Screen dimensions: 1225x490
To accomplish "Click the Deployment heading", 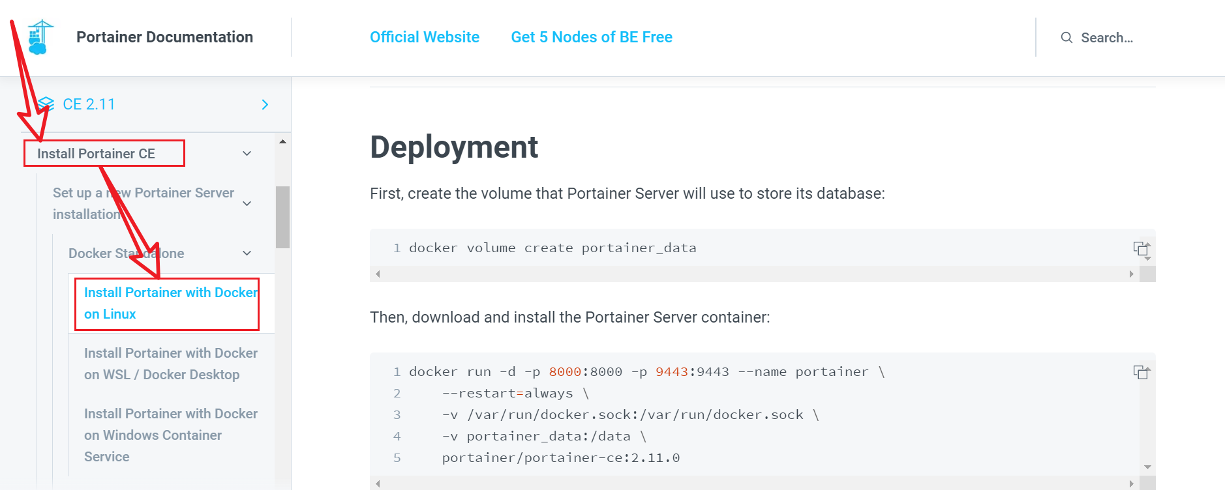I will point(454,147).
